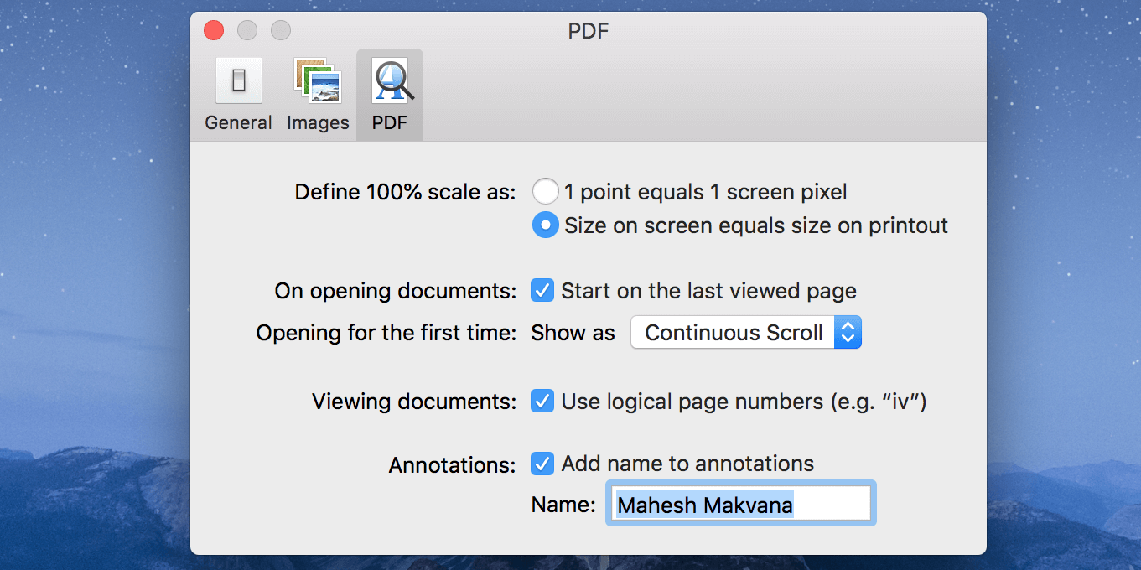The width and height of the screenshot is (1141, 570).
Task: Click the grayed zoom window button
Action: (281, 31)
